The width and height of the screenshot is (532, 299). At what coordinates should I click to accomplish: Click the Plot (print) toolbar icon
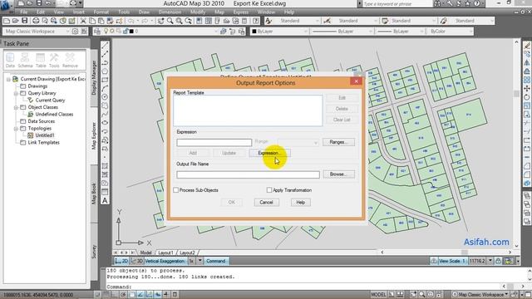(x=36, y=21)
